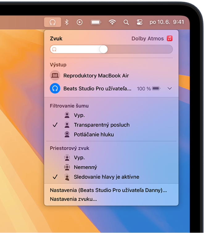
Task: Click the Bluetooth menu bar icon
Action: [x=67, y=22]
